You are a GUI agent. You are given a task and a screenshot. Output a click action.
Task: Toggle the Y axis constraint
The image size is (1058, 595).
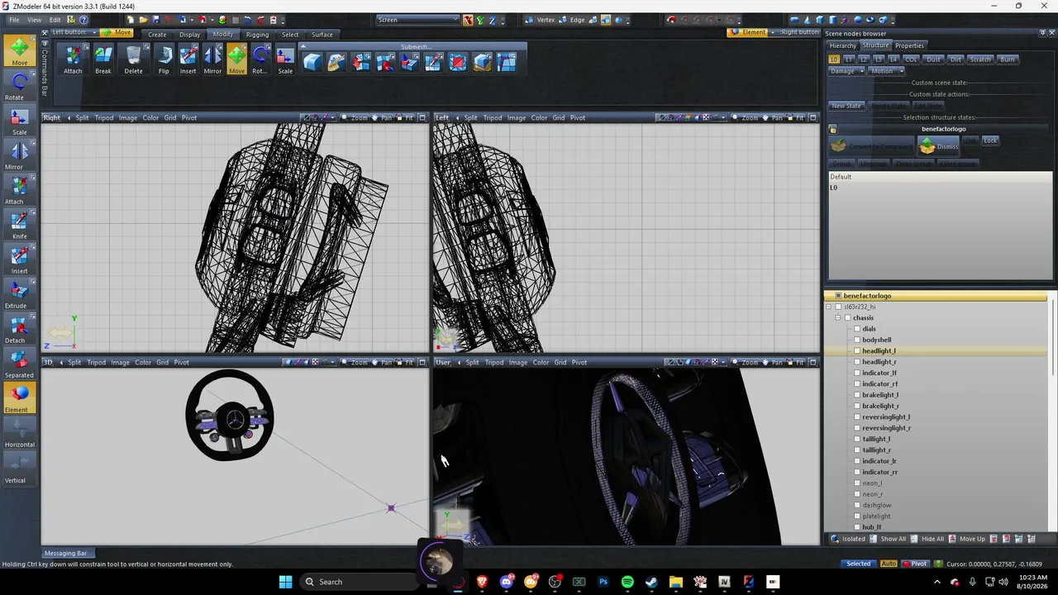[x=480, y=20]
